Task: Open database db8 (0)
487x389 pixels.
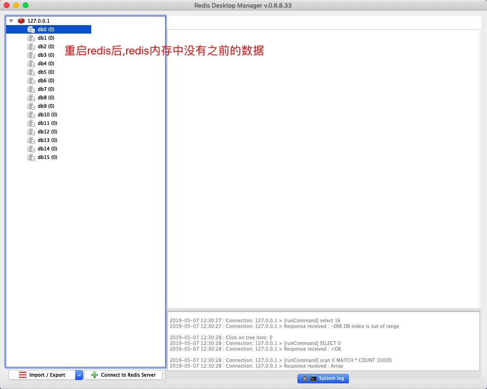Action: click(46, 97)
